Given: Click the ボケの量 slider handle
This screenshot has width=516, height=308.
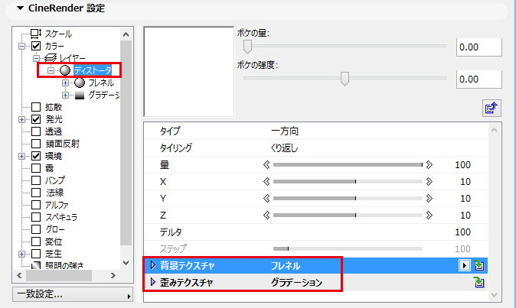Looking at the screenshot, I should coord(247,47).
